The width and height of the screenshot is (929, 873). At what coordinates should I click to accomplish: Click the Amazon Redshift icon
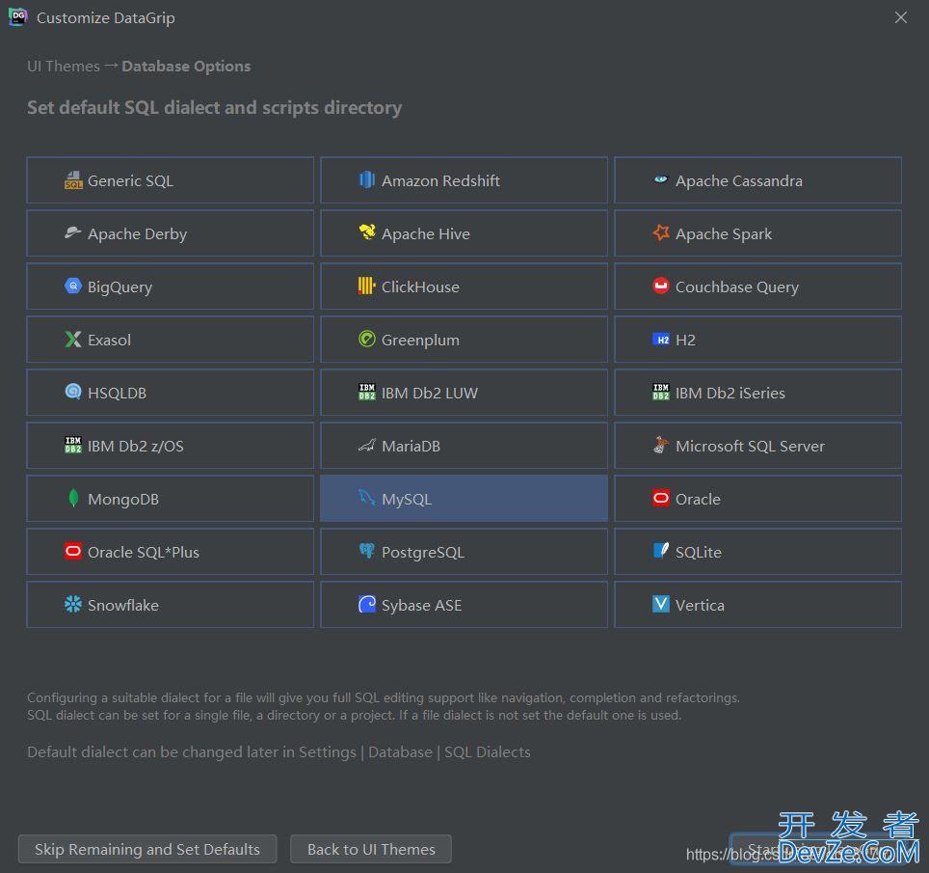[367, 179]
